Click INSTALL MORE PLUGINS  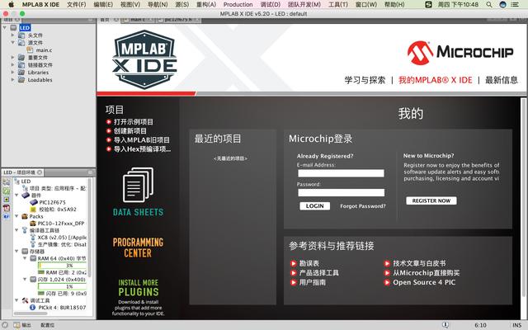tap(138, 288)
